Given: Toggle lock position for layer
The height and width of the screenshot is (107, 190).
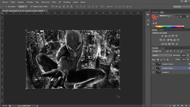Looking at the screenshot, I should point(164,59).
